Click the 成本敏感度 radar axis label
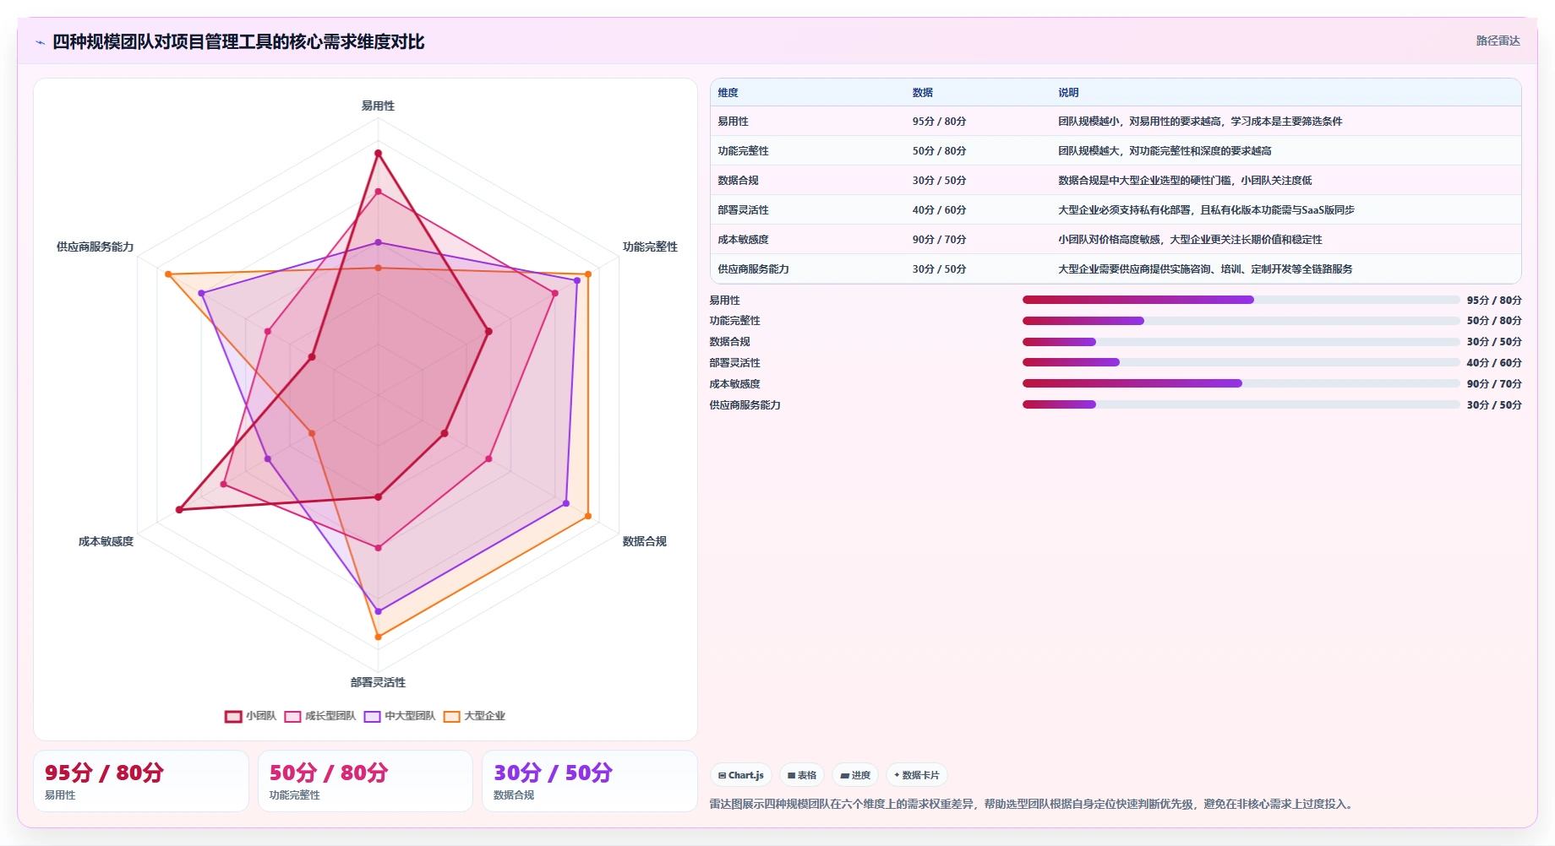 [x=106, y=541]
